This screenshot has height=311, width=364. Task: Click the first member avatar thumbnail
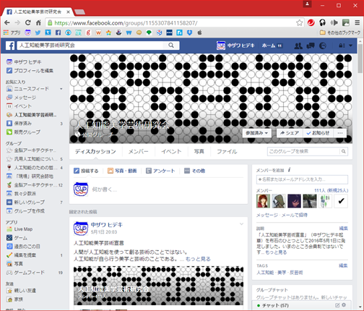point(263,201)
